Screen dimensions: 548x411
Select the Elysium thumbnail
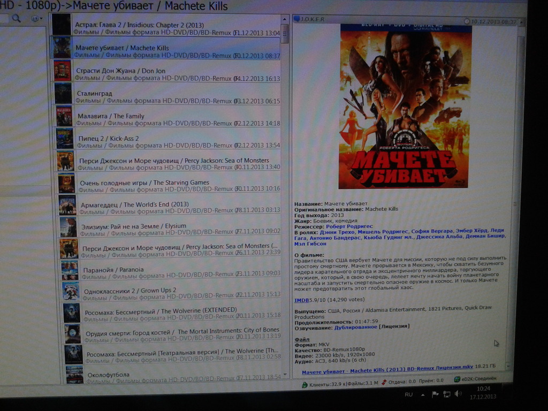(68, 227)
